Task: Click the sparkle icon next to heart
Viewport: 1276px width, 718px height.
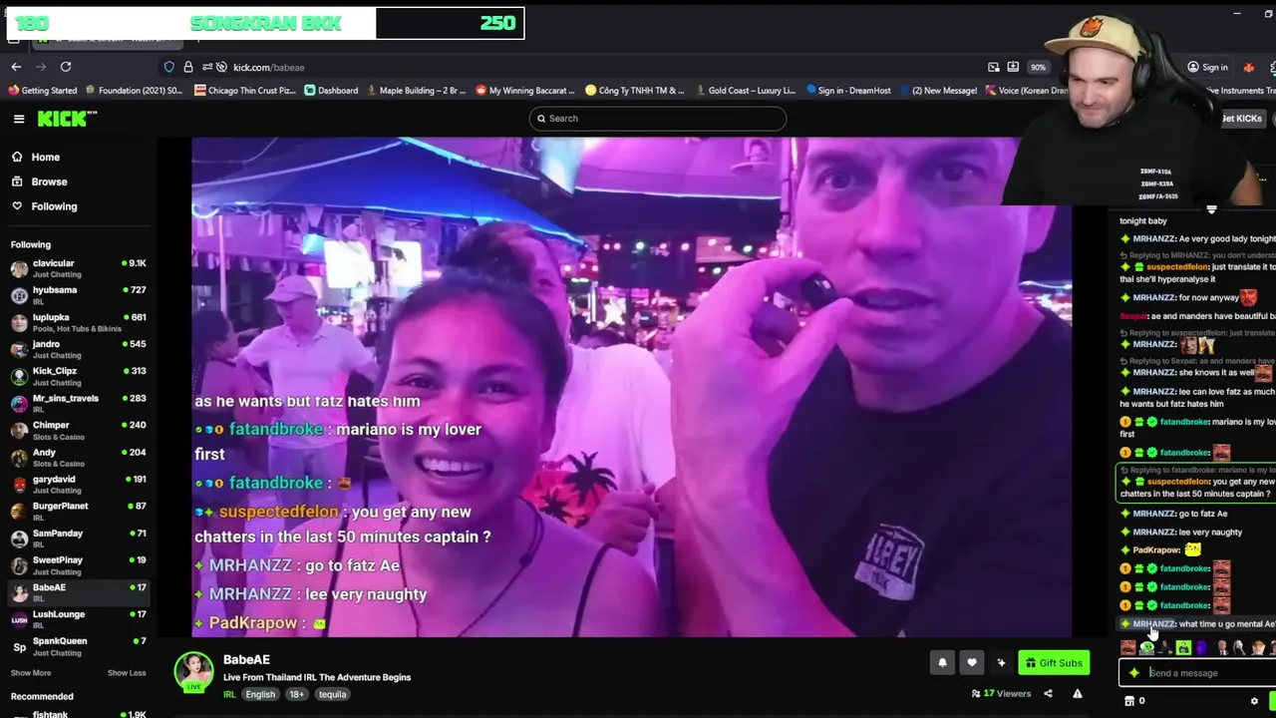Action: point(1001,663)
